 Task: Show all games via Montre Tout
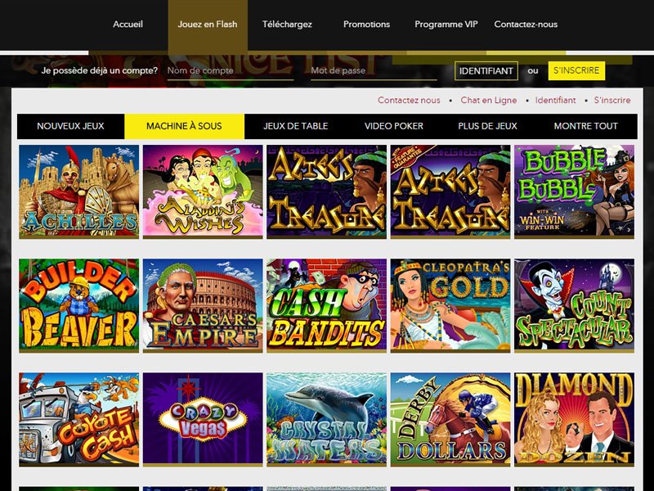tap(585, 126)
